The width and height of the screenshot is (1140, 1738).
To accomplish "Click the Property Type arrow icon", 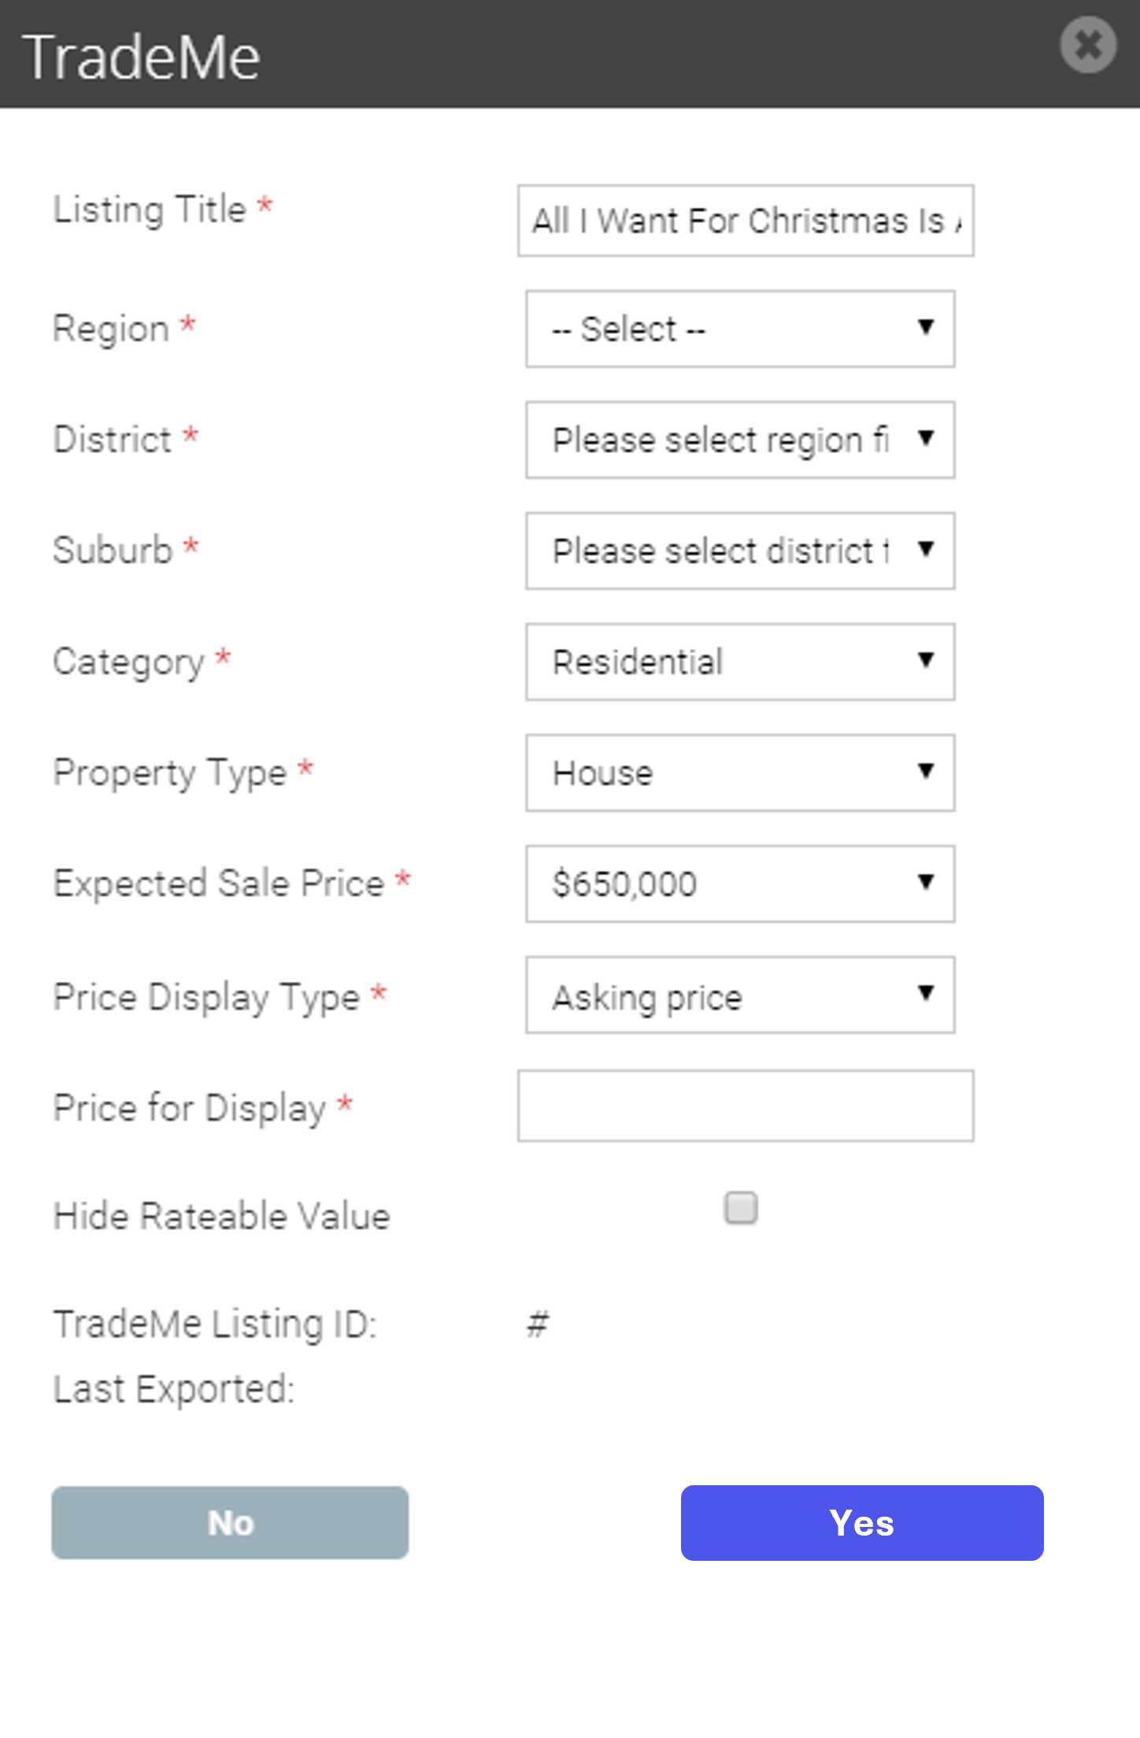I will [926, 770].
